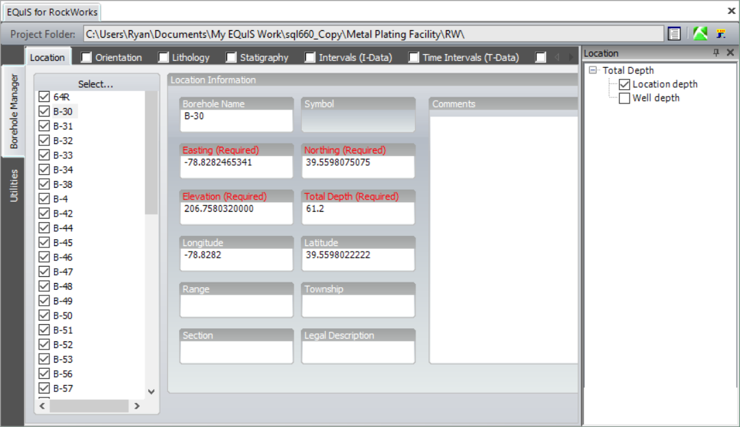Enable the Well depth checkbox
This screenshot has width=740, height=427.
tap(625, 98)
